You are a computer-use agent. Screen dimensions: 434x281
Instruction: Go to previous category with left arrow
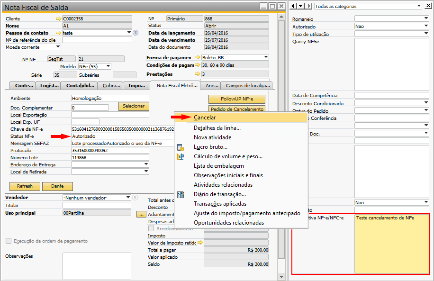[294, 6]
